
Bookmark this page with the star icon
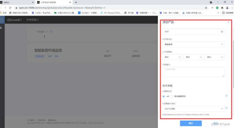point(206,8)
